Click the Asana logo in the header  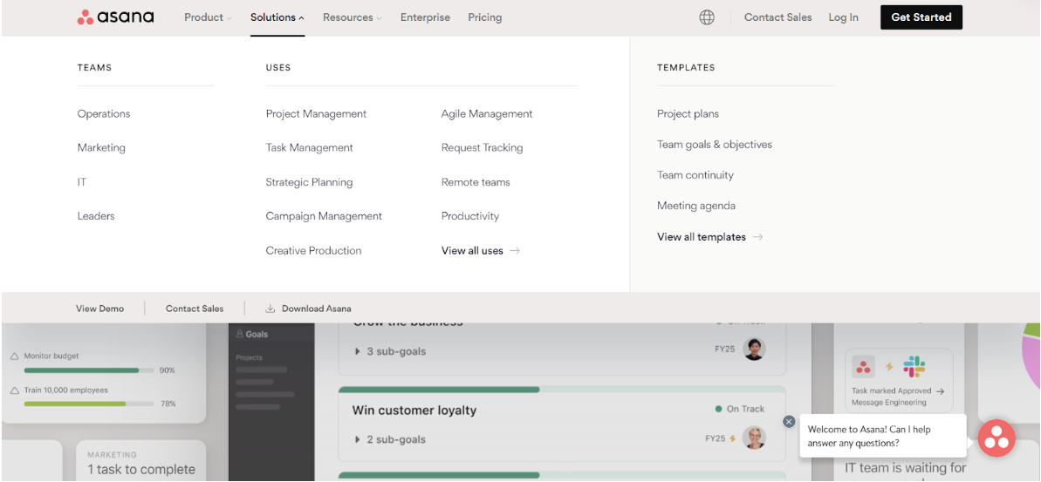(x=115, y=17)
